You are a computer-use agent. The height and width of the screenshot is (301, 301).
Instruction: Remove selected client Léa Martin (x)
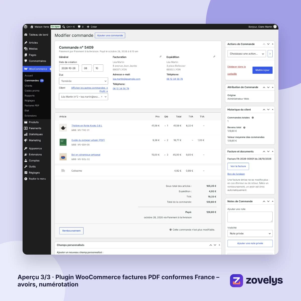pyautogui.click(x=102, y=97)
